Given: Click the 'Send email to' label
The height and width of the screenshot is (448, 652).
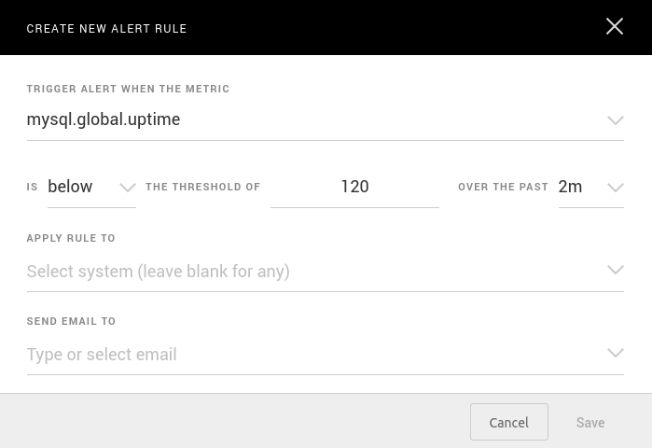Looking at the screenshot, I should pos(71,321).
